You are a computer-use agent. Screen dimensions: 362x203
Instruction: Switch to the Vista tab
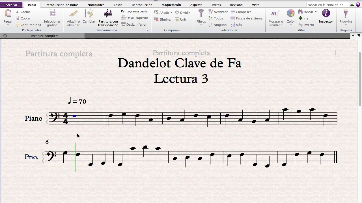pyautogui.click(x=256, y=5)
